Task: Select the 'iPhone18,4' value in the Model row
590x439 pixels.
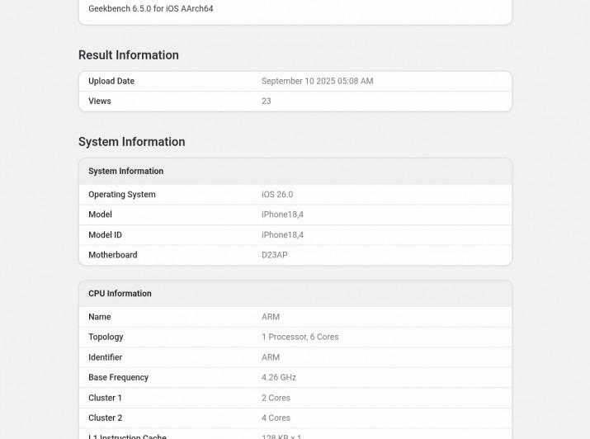Action: pos(282,215)
